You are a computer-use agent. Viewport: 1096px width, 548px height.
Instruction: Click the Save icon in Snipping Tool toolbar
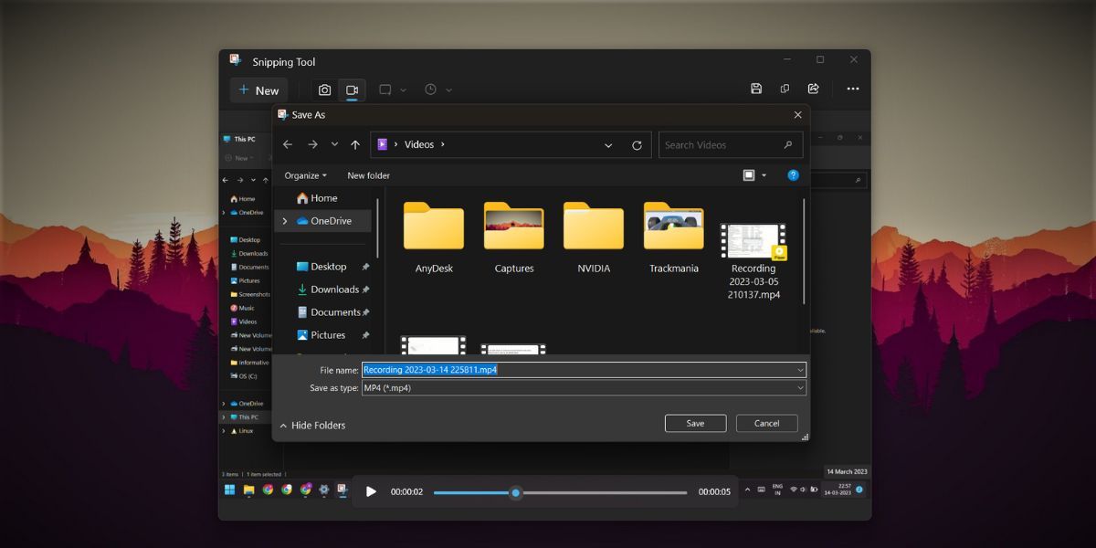click(x=756, y=88)
